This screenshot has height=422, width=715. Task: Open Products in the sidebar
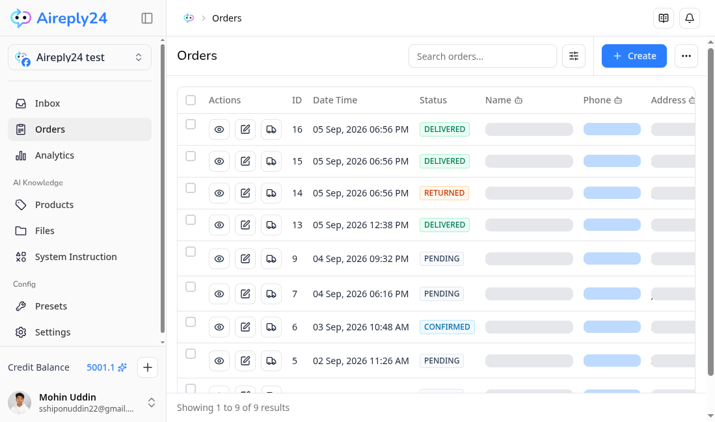click(79, 205)
